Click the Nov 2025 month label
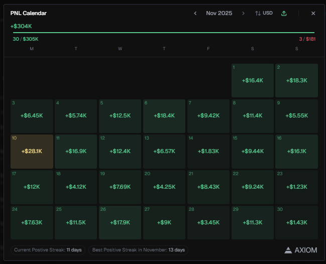This screenshot has height=264, width=326. [219, 13]
